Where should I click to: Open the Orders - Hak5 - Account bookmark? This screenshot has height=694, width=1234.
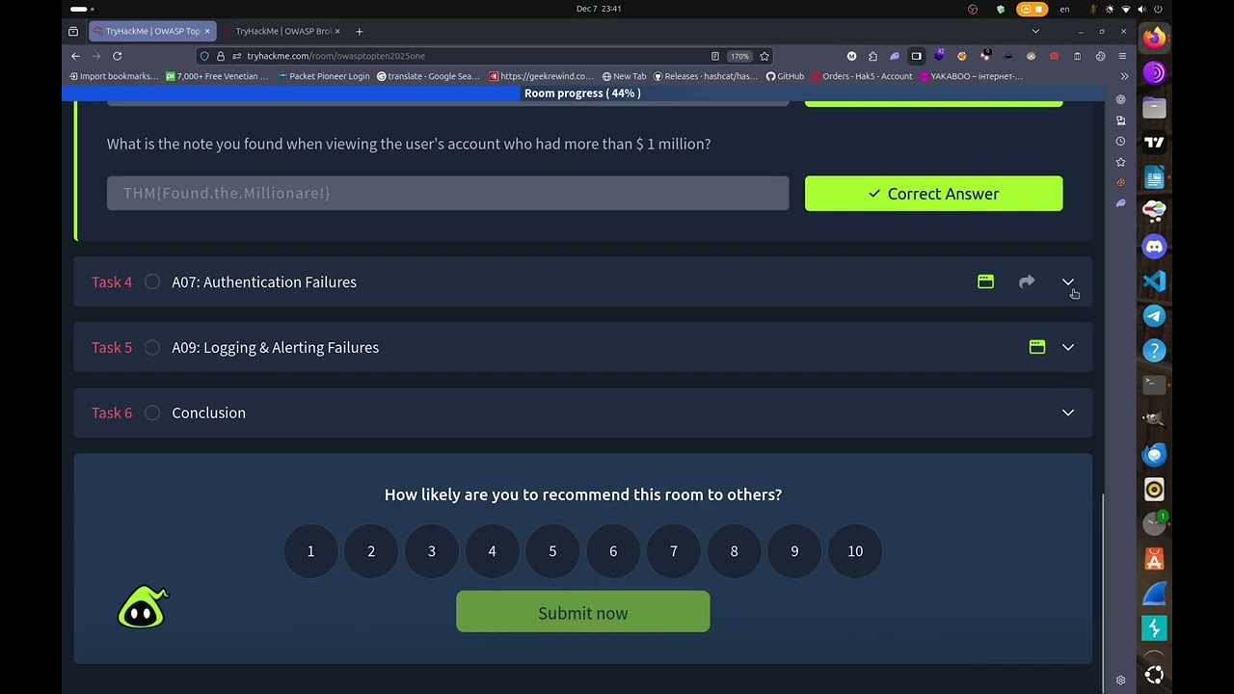862,76
